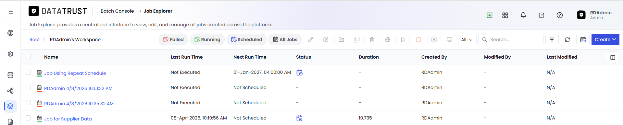Sort by Status column header
Image resolution: width=623 pixels, height=125 pixels.
coord(304,57)
